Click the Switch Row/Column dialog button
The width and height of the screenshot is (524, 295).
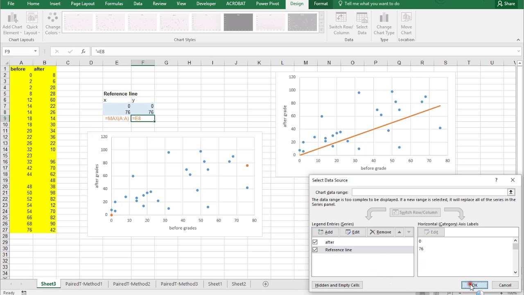pyautogui.click(x=415, y=212)
